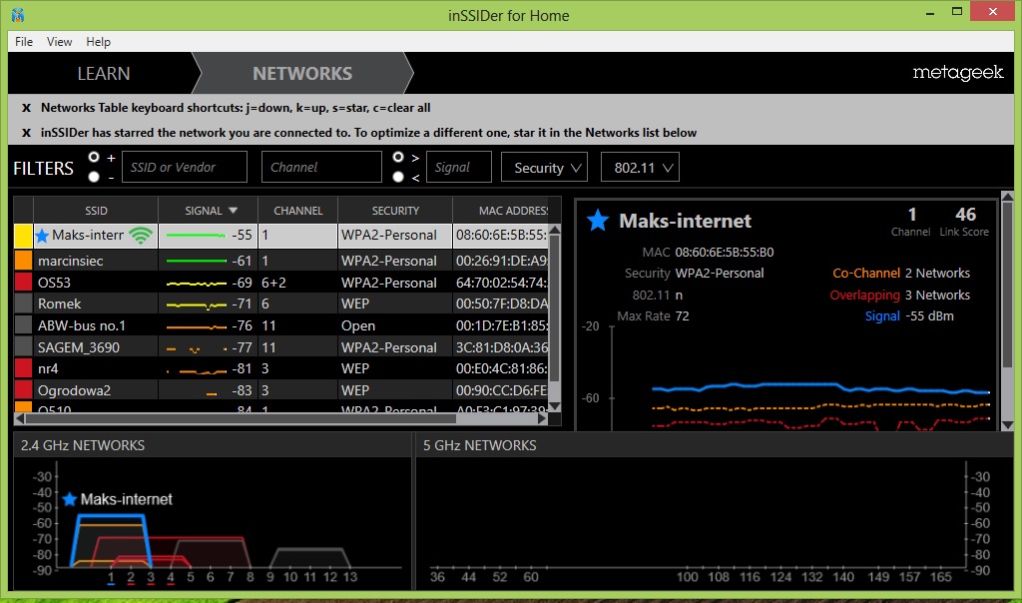Select the nr4 network row
This screenshot has width=1022, height=603.
point(281,368)
